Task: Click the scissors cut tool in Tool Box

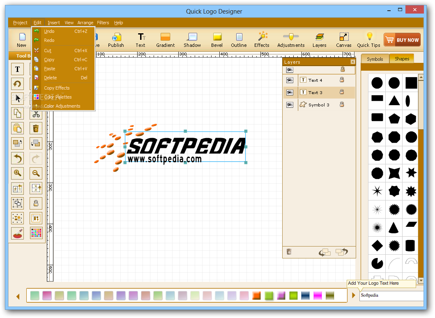Action: click(36, 114)
